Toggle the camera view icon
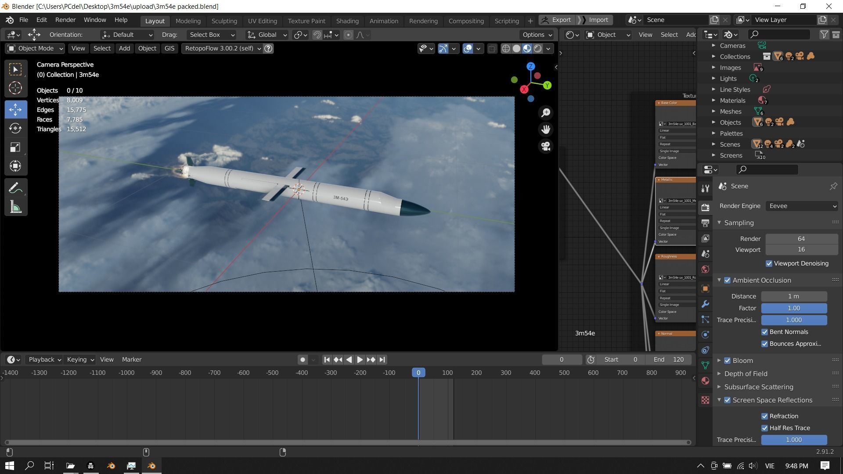Image resolution: width=843 pixels, height=474 pixels. 546,146
